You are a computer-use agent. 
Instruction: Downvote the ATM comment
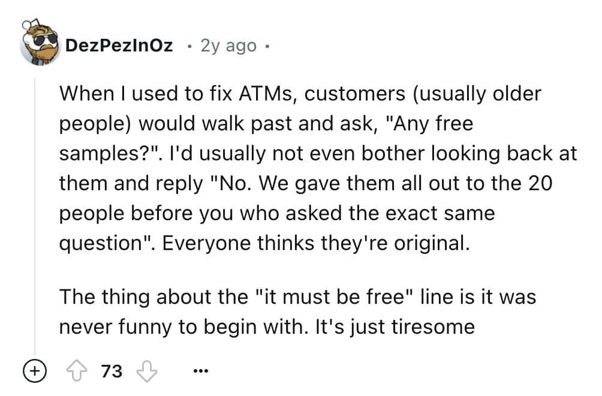pos(146,371)
